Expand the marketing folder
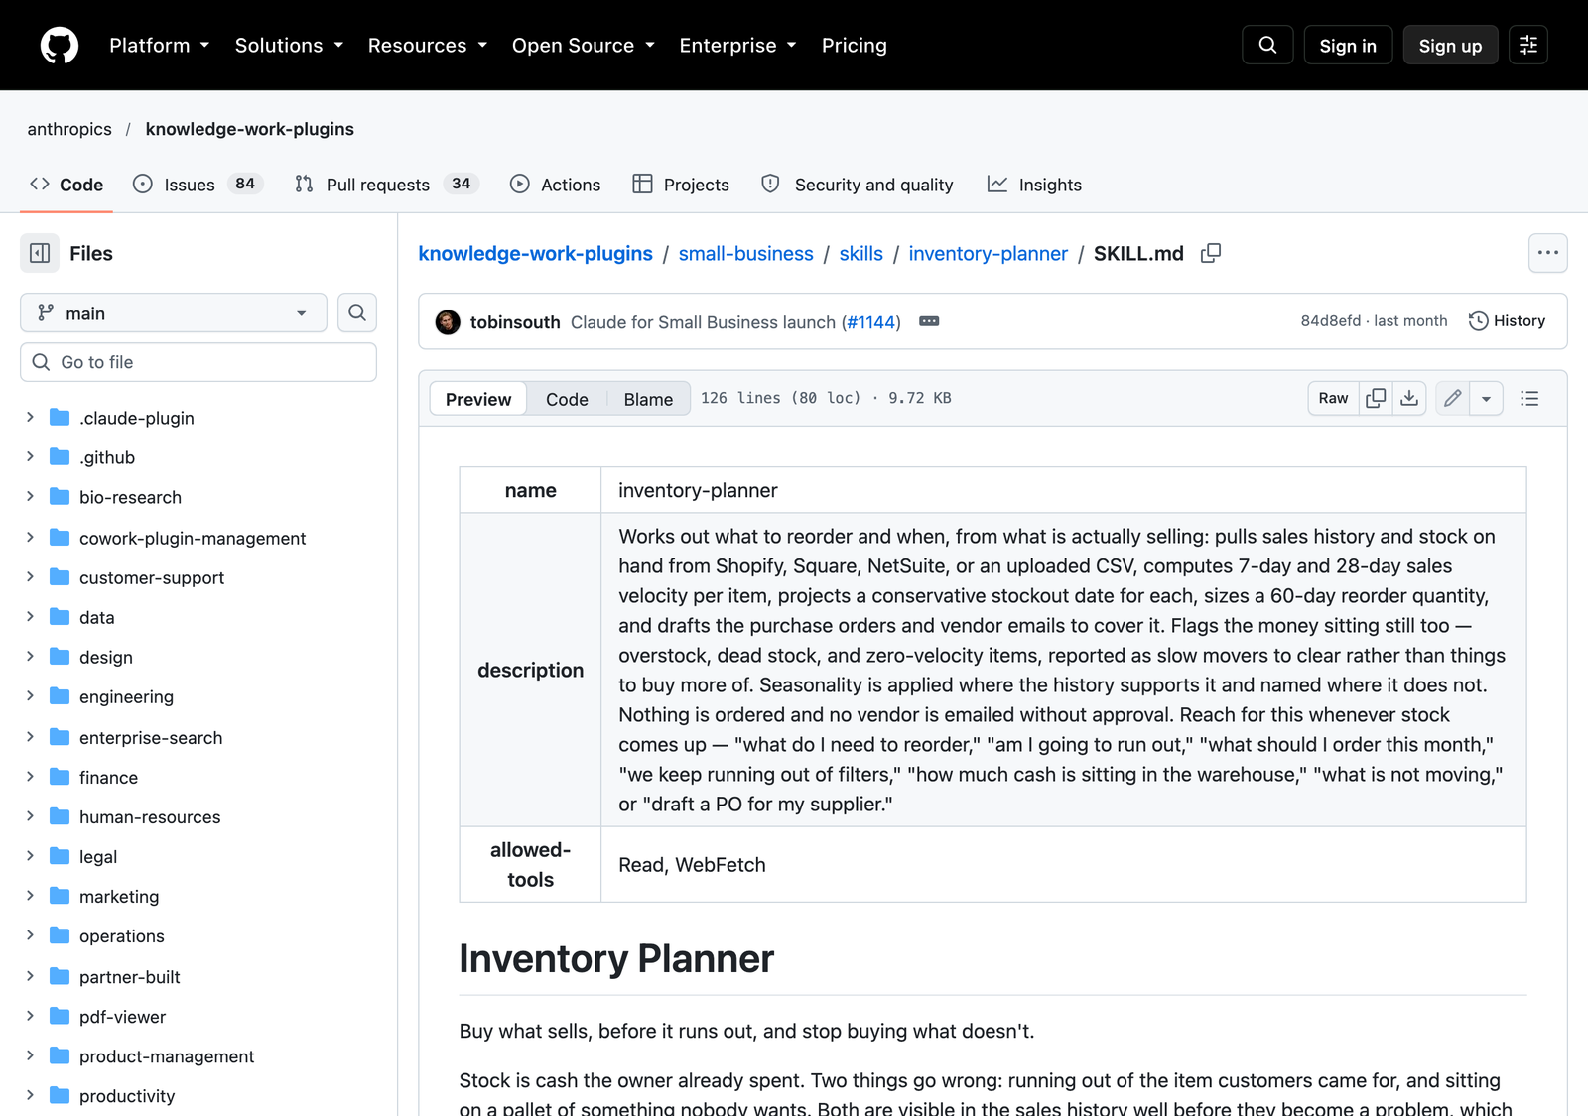The image size is (1588, 1116). pos(30,896)
